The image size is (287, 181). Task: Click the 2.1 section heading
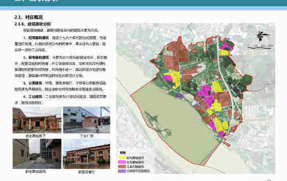tap(29, 17)
